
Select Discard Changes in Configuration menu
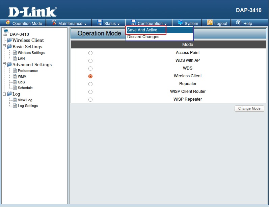coord(143,37)
